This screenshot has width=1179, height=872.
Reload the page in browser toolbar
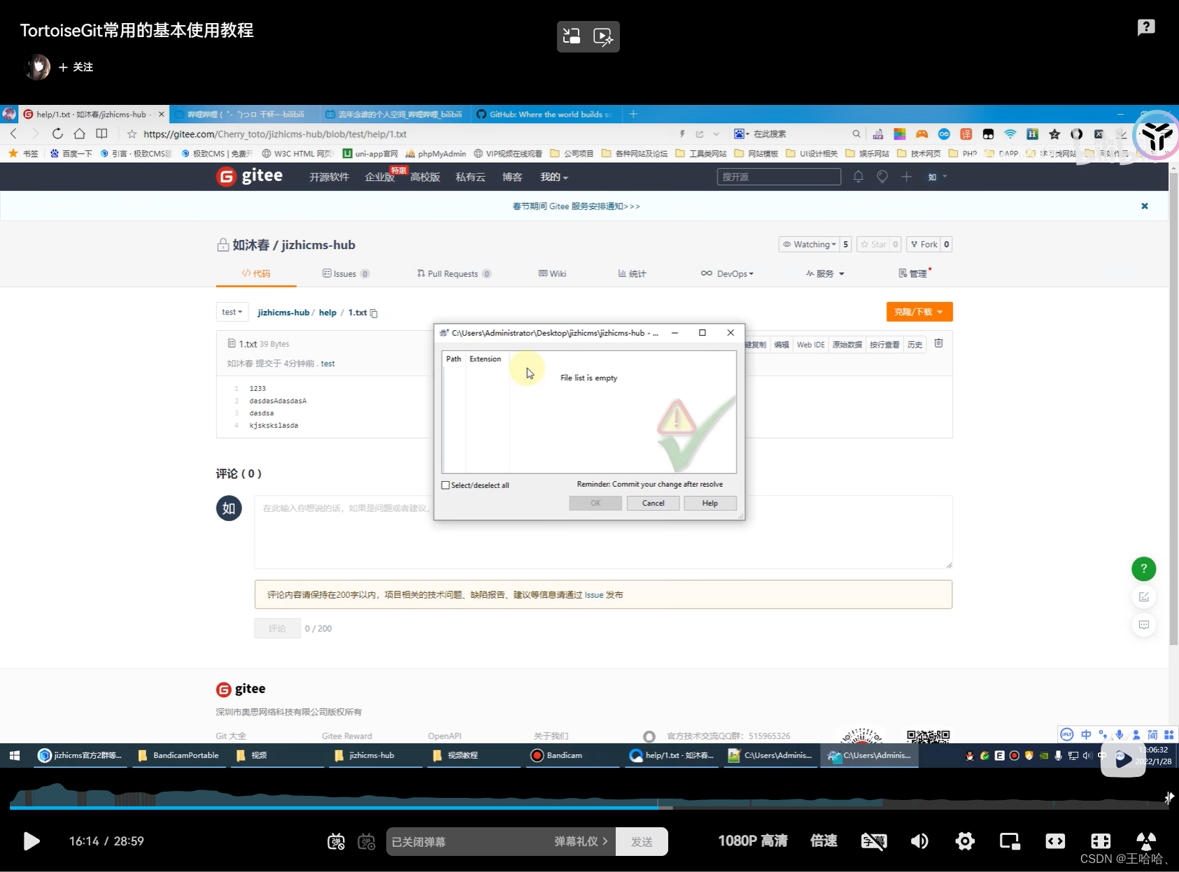[57, 134]
